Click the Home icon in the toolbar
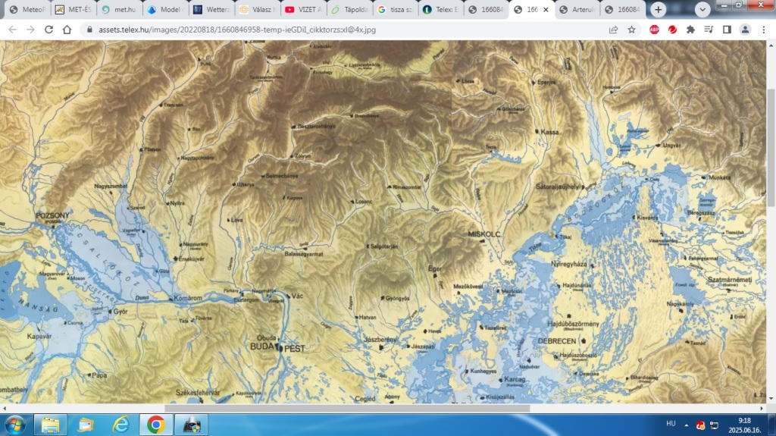Image resolution: width=776 pixels, height=436 pixels. click(x=67, y=30)
